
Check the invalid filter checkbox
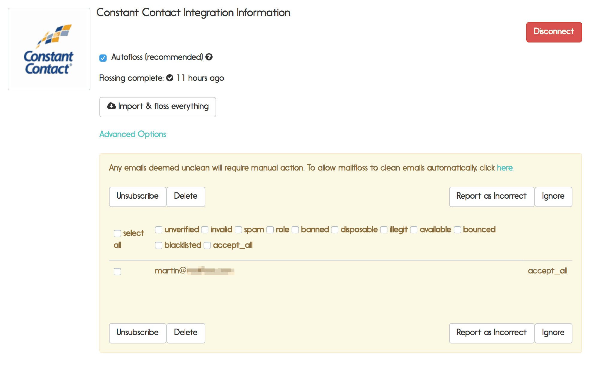pos(205,229)
